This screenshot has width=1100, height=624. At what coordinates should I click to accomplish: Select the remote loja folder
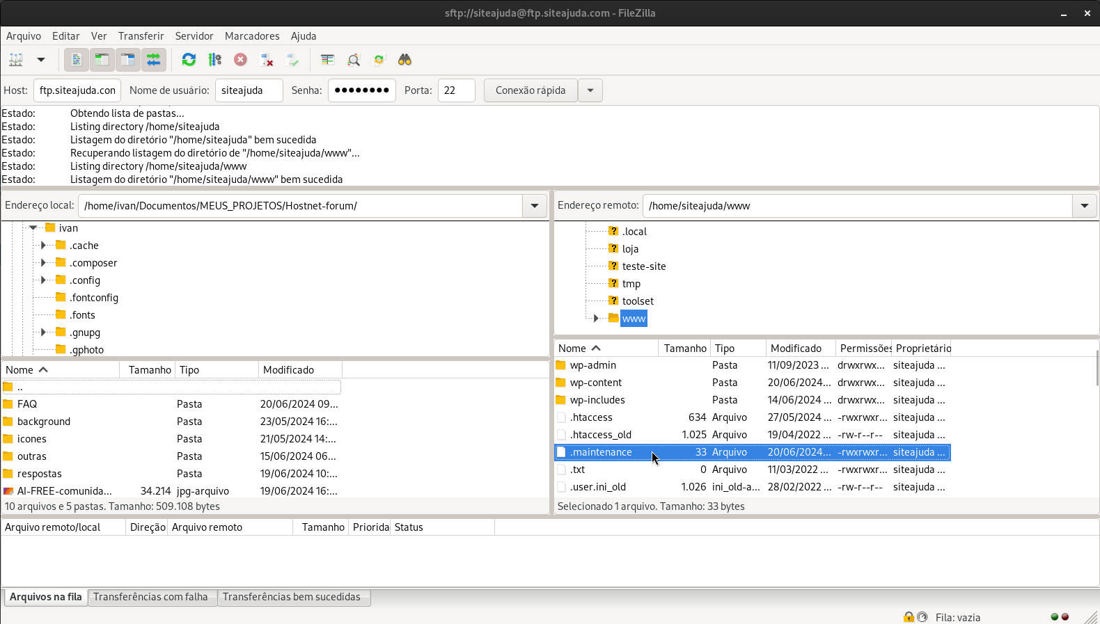[630, 249]
